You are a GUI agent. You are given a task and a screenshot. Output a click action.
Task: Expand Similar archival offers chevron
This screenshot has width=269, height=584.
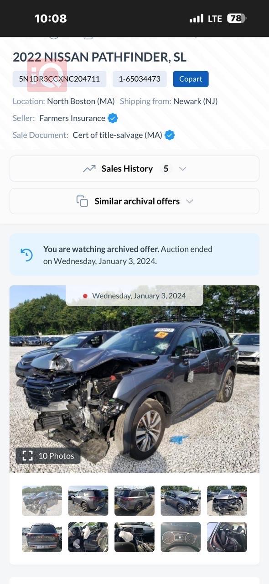(190, 201)
